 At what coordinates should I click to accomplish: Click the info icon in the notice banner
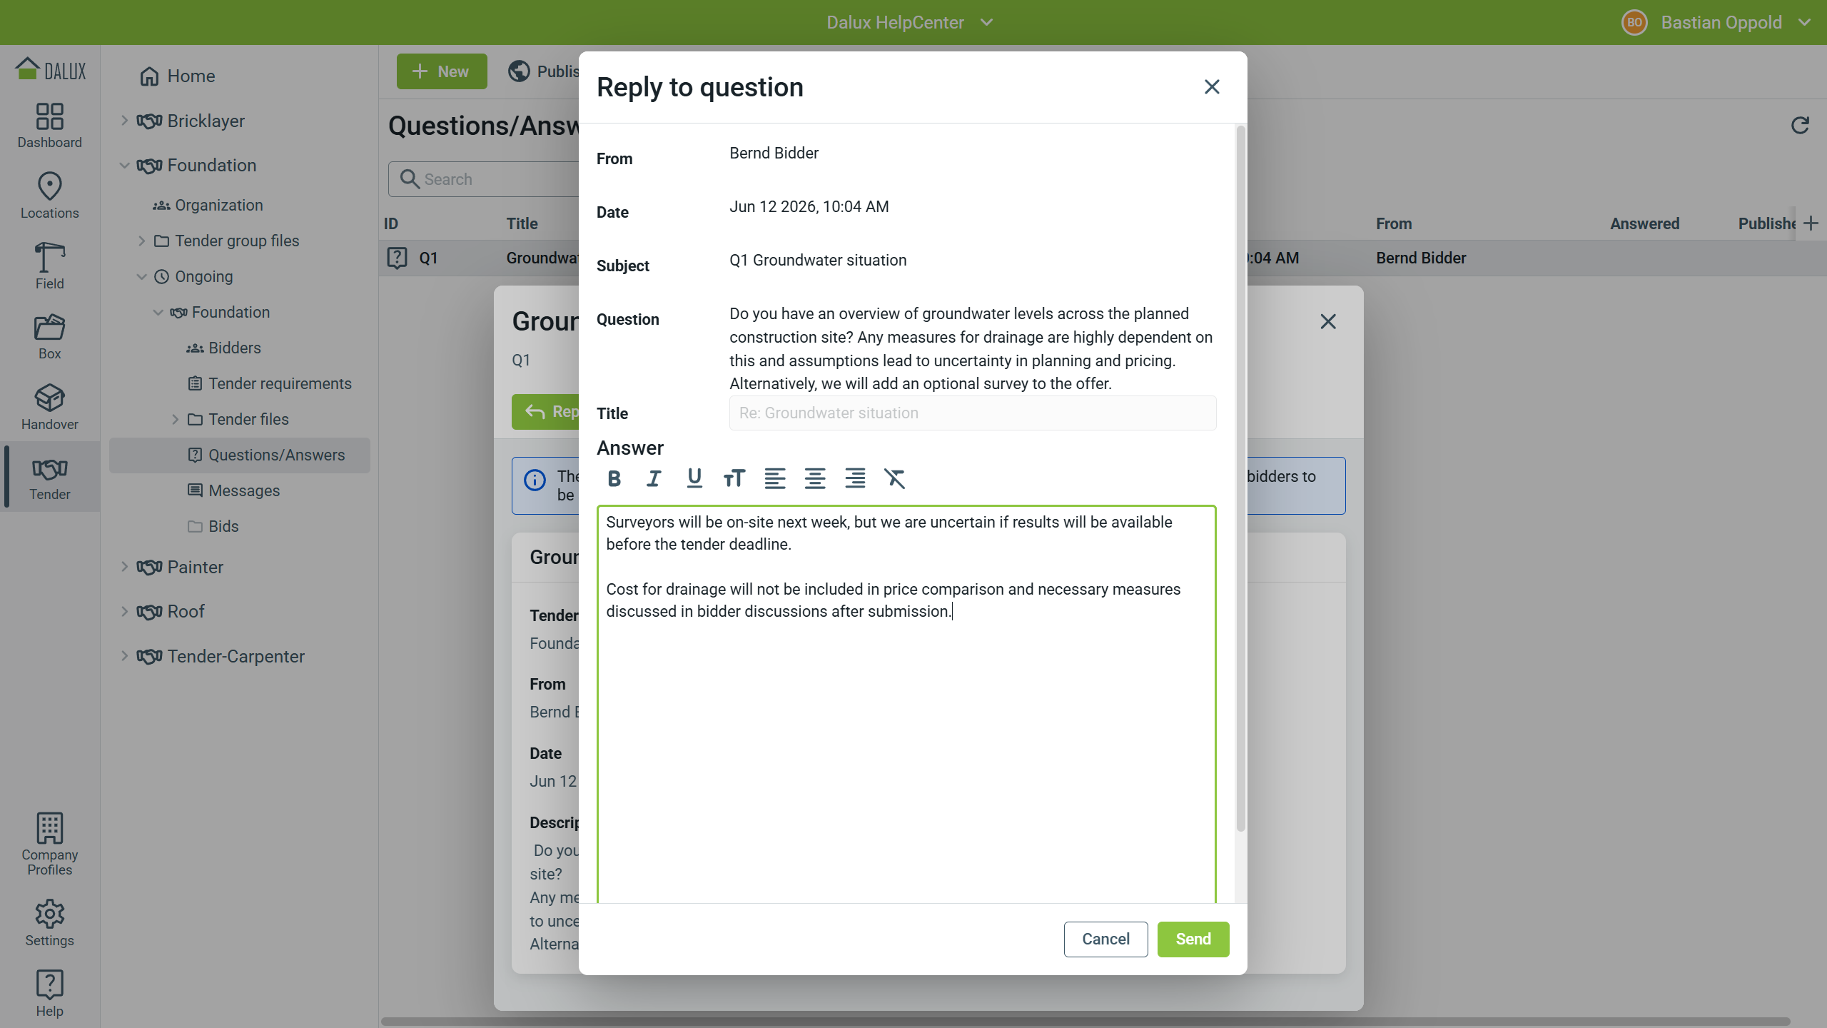(x=535, y=480)
